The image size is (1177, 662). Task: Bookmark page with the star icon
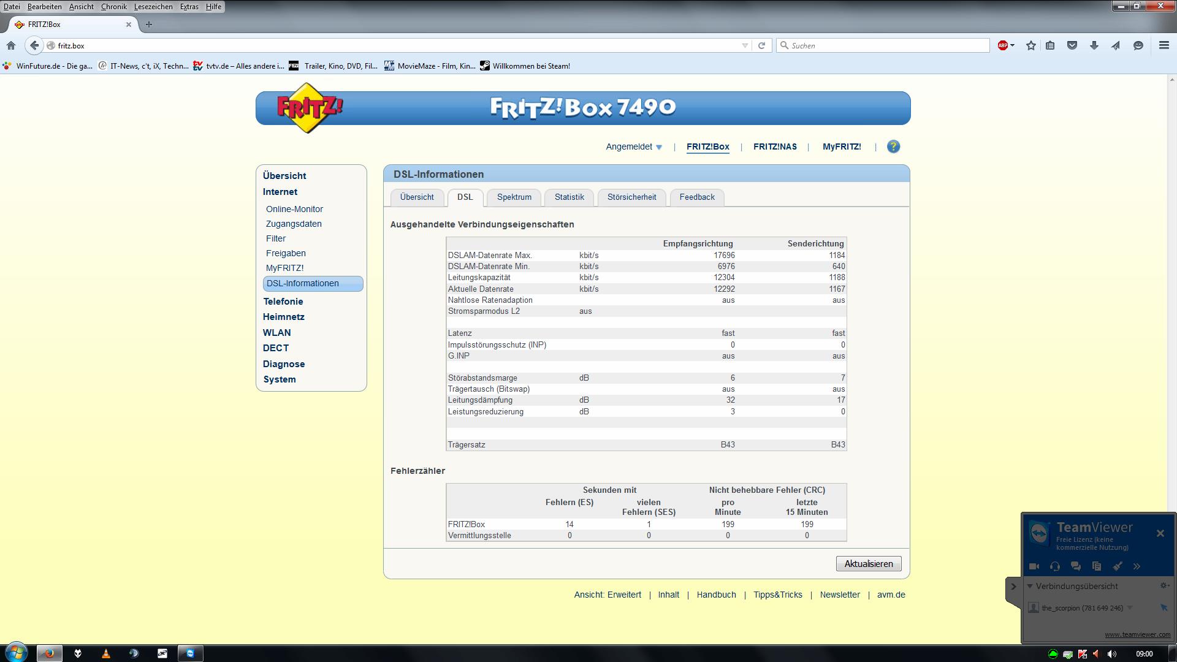tap(1031, 45)
